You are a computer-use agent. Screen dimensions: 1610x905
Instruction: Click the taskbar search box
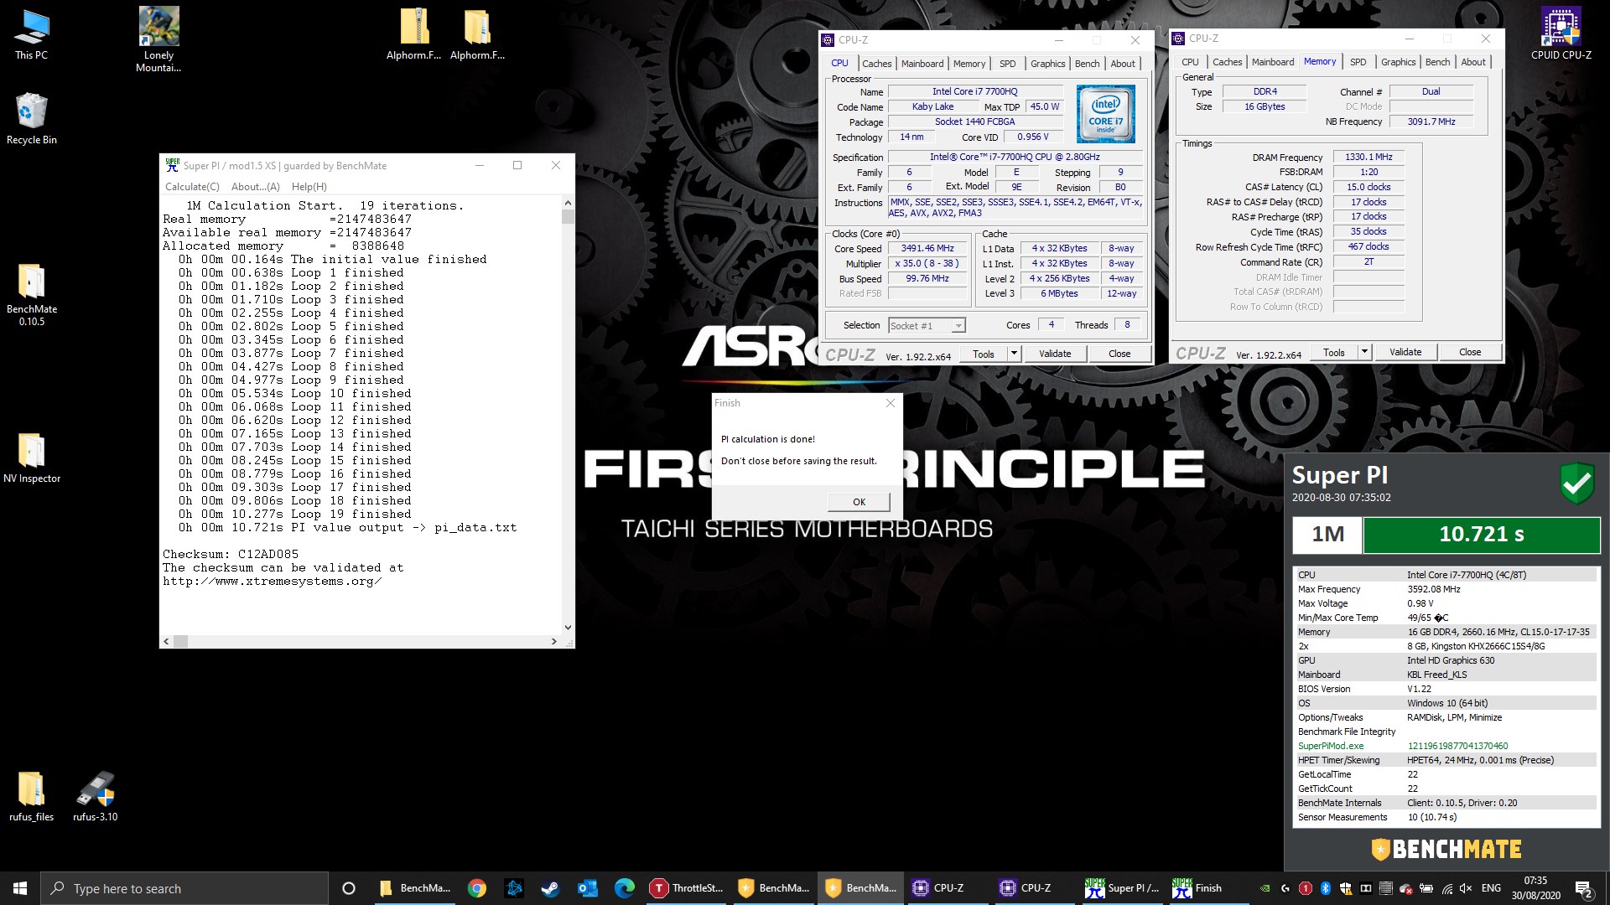[x=184, y=888]
